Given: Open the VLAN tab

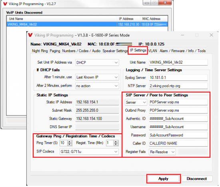Looking at the screenshot, I should (153, 51).
